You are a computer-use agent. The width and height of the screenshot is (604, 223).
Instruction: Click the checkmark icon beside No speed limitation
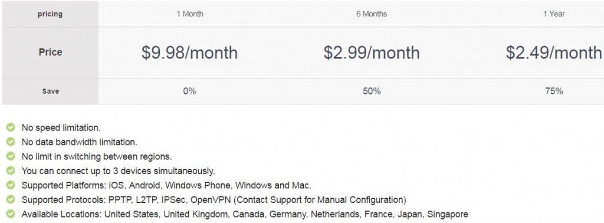11,127
